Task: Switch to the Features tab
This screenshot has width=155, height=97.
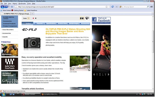Action: pyautogui.click(x=39, y=24)
